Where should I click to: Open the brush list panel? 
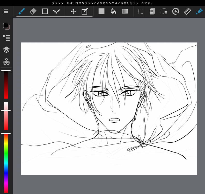click(x=6, y=38)
